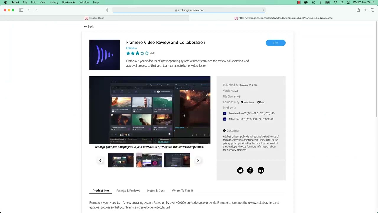
Task: Select the Where To Find It tab
Action: click(x=183, y=191)
